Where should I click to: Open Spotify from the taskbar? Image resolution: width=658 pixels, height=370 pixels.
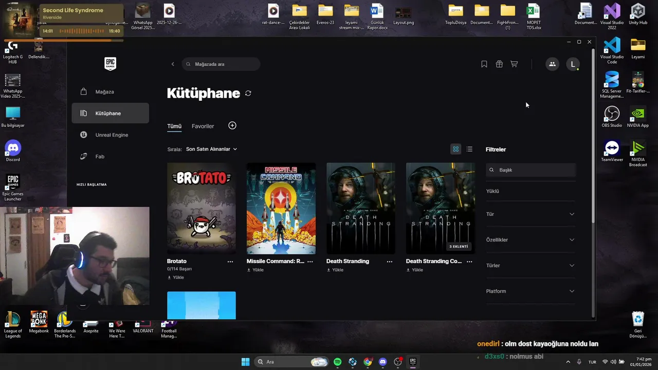click(337, 362)
